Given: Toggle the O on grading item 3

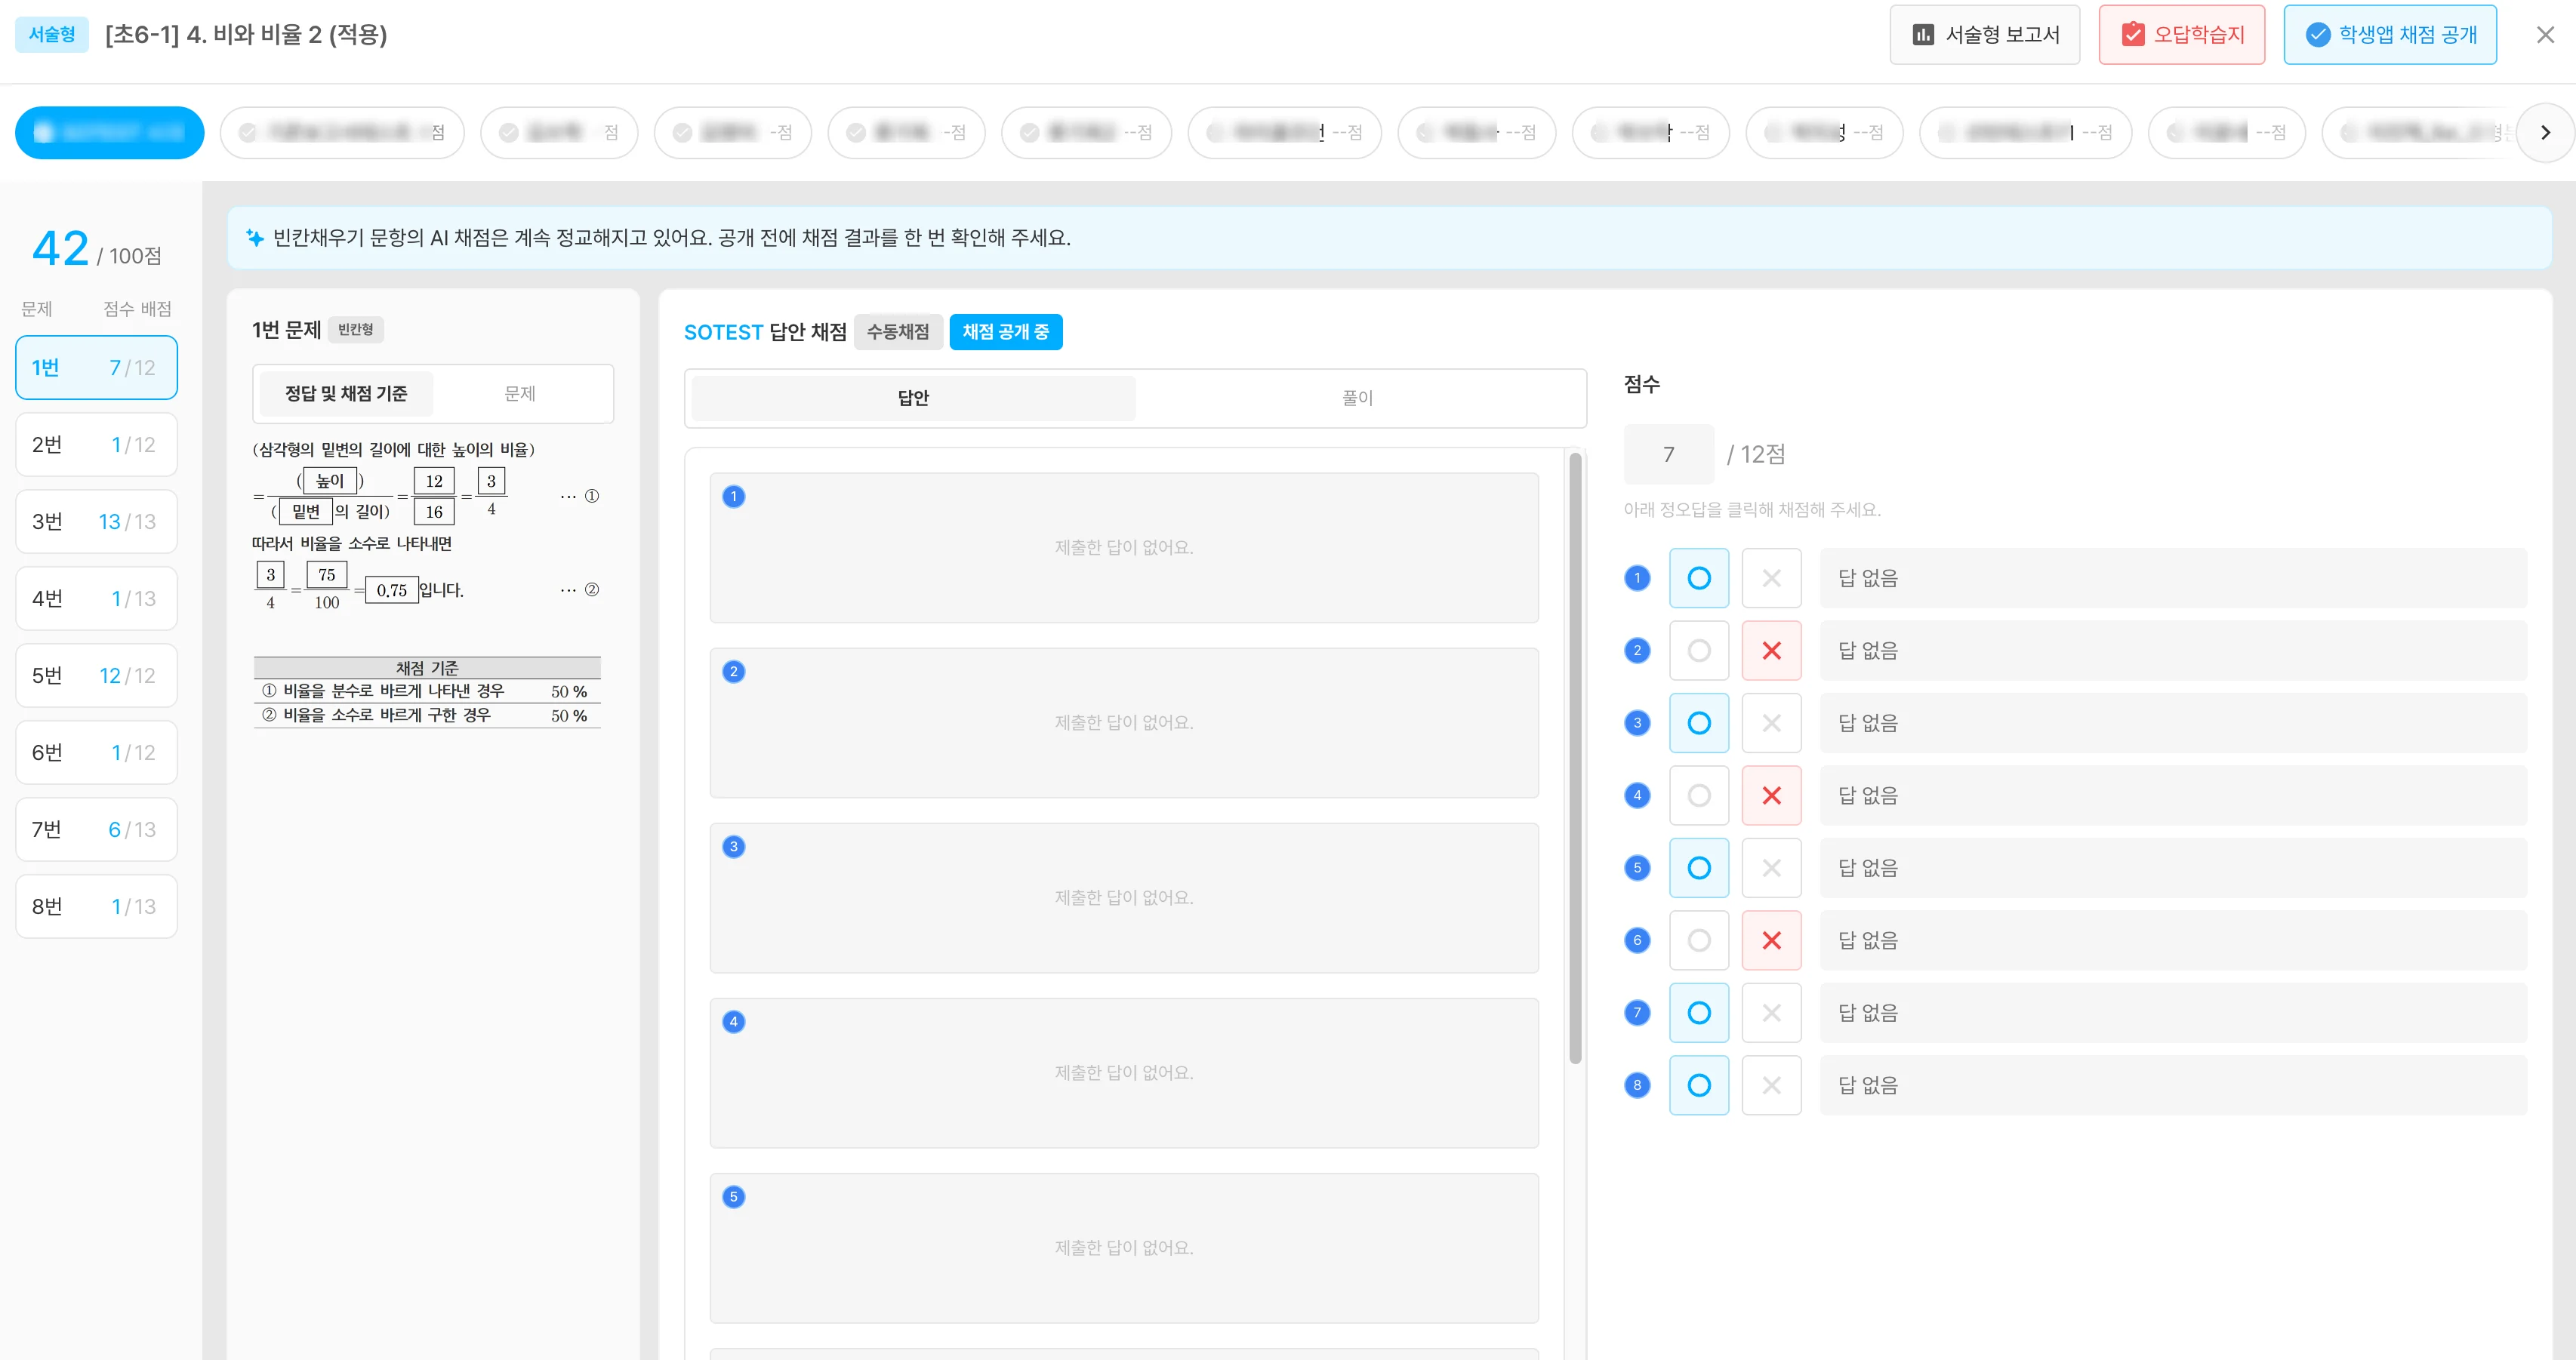Looking at the screenshot, I should point(1698,723).
